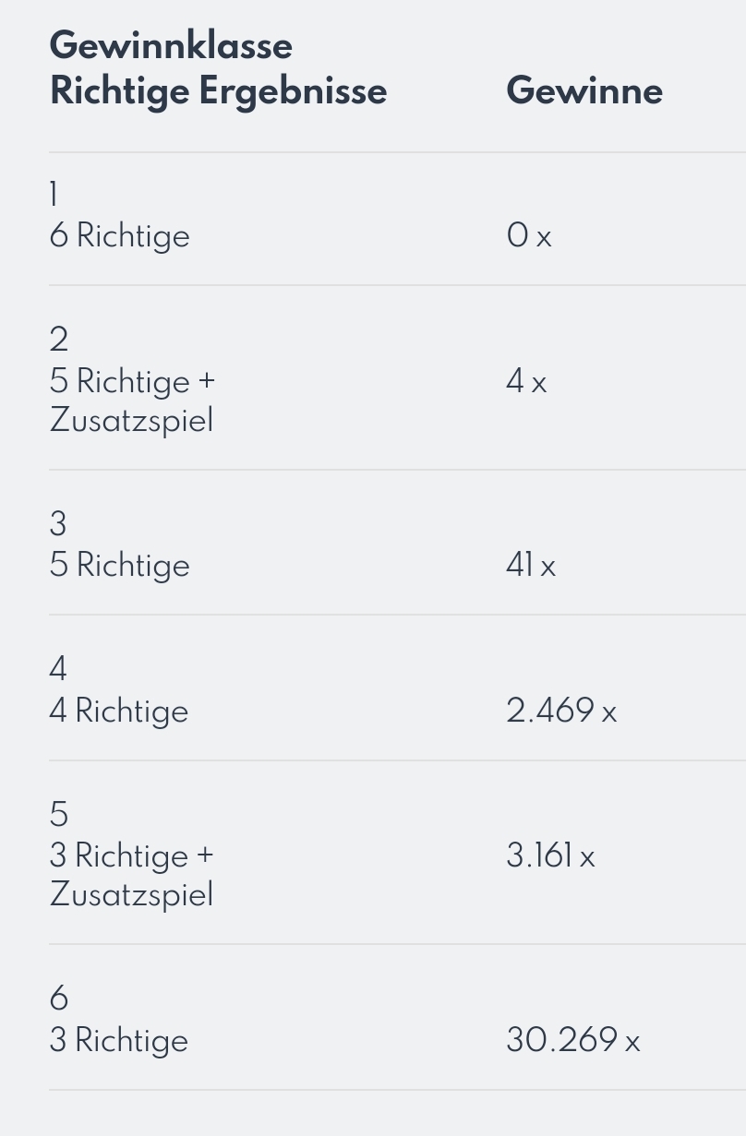This screenshot has height=1136, width=746.
Task: Select the 2.469 x winners value
Action: coord(561,711)
